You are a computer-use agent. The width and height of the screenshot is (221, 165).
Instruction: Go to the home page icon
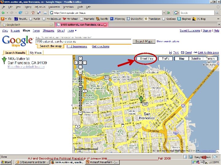(33, 13)
